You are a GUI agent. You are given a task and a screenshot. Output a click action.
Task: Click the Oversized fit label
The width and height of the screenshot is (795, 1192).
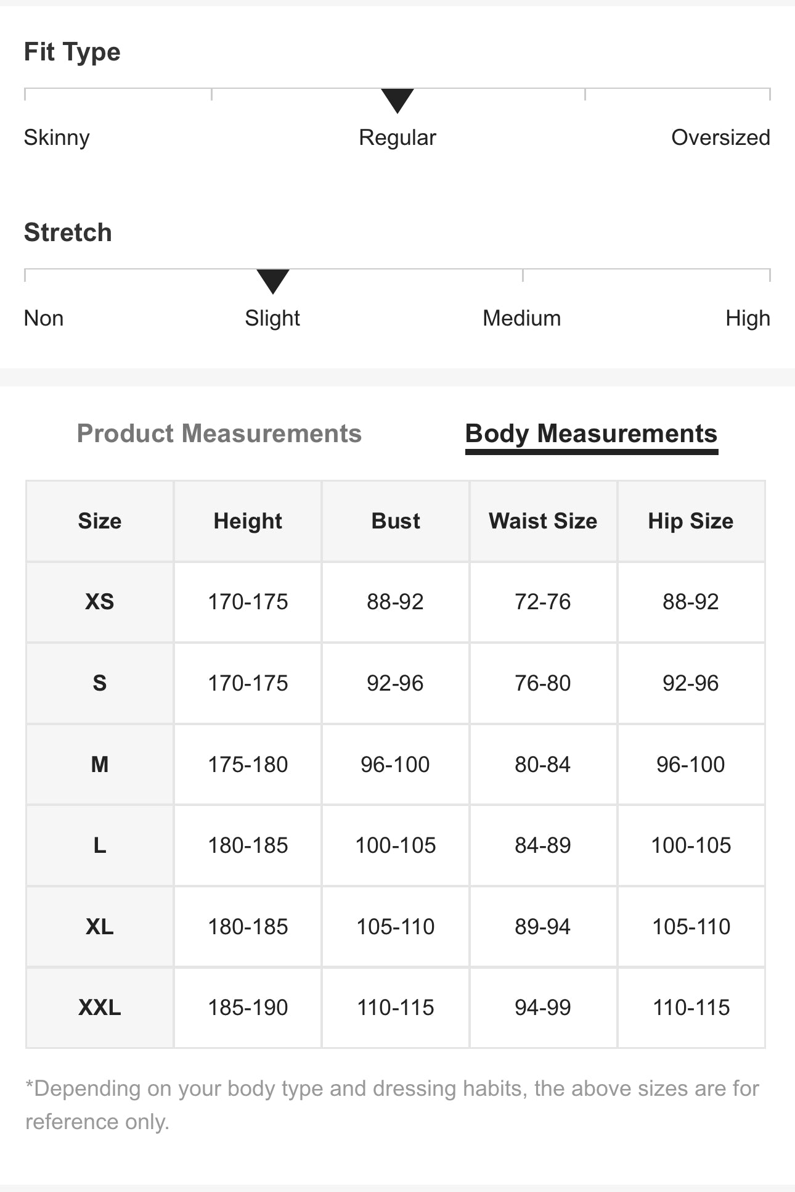(x=720, y=138)
